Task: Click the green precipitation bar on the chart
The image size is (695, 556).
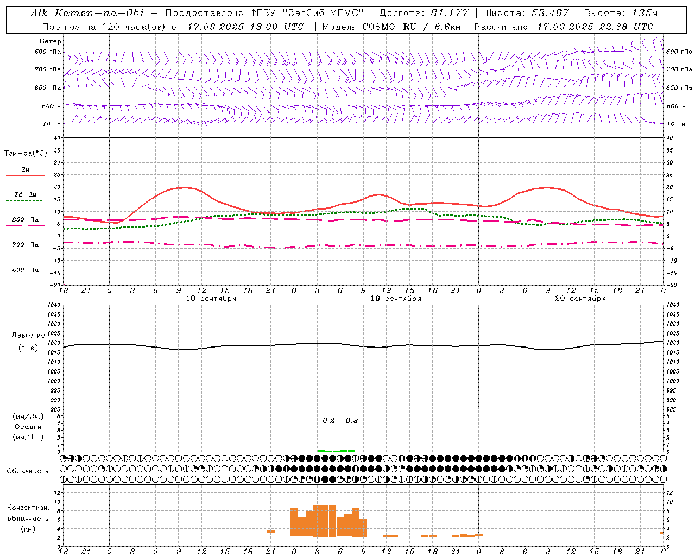Action: (336, 451)
